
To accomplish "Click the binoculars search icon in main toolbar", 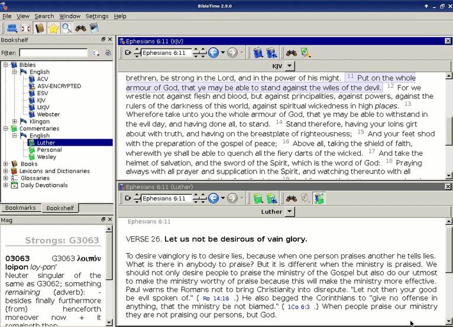I will [x=81, y=28].
